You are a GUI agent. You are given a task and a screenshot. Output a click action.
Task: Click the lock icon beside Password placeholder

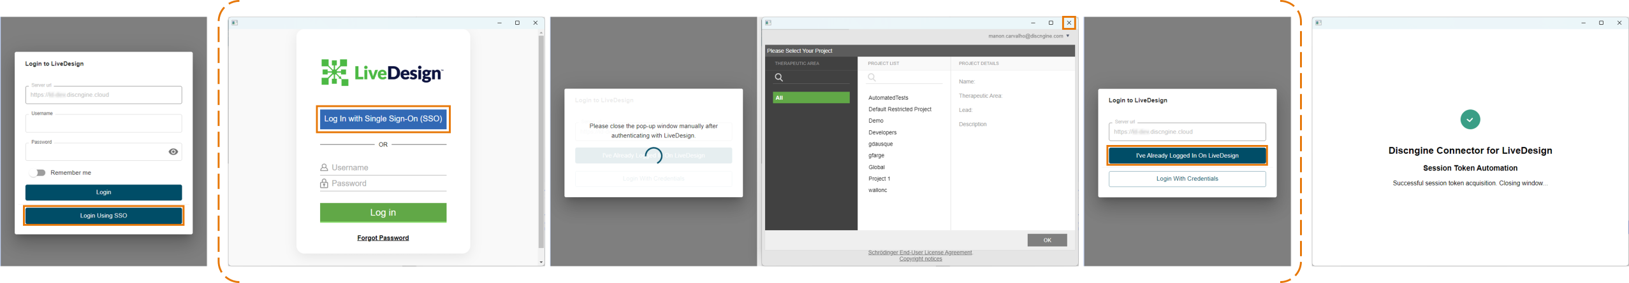pyautogui.click(x=324, y=184)
